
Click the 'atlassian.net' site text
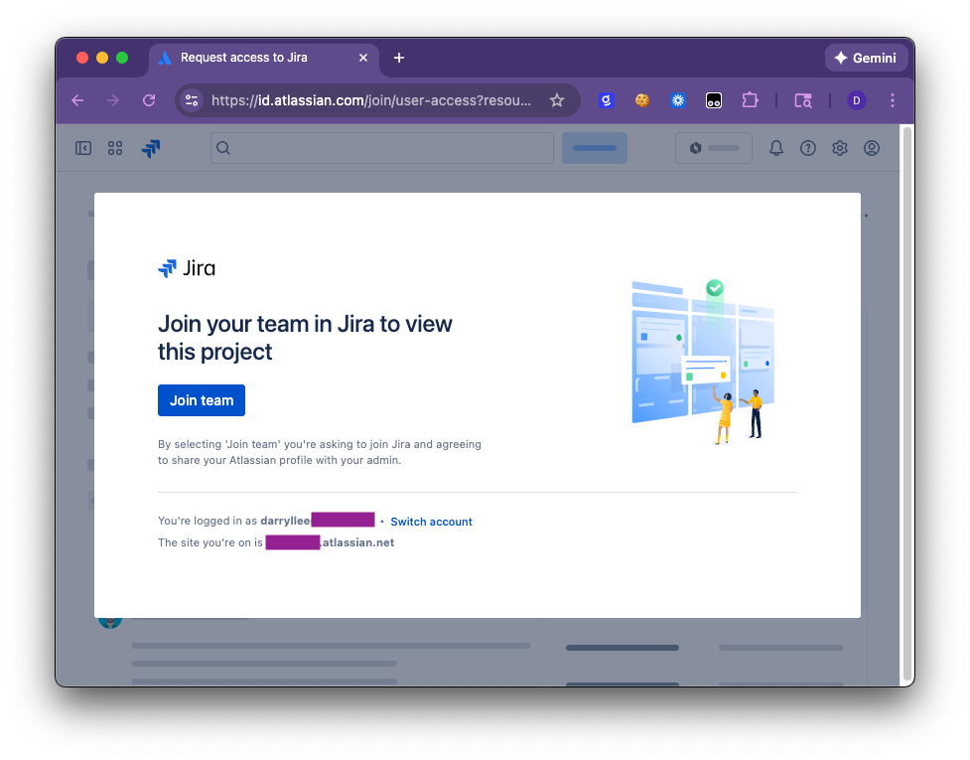[357, 542]
